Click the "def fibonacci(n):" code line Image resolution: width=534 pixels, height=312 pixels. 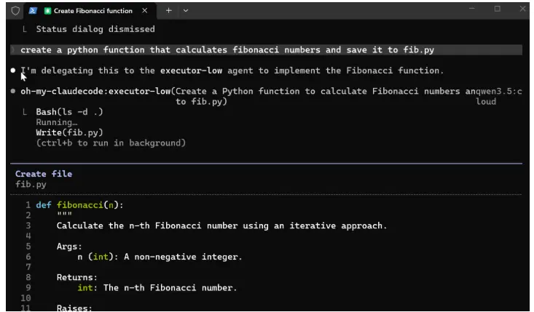click(x=80, y=205)
